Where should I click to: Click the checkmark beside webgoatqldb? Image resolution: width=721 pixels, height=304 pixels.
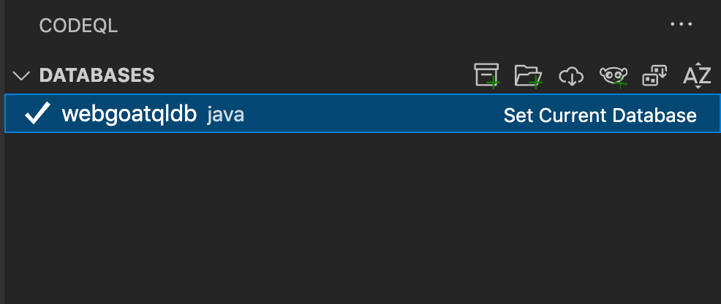pos(37,114)
